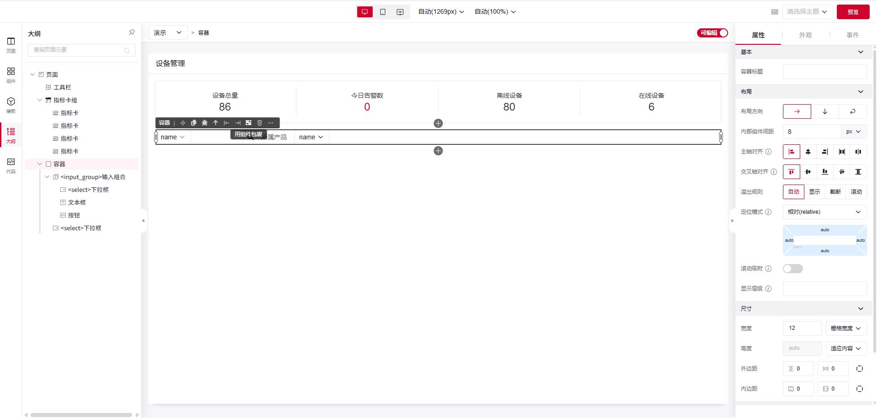Toggle the 可编辑 editable switch
The width and height of the screenshot is (877, 418).
[x=712, y=33]
